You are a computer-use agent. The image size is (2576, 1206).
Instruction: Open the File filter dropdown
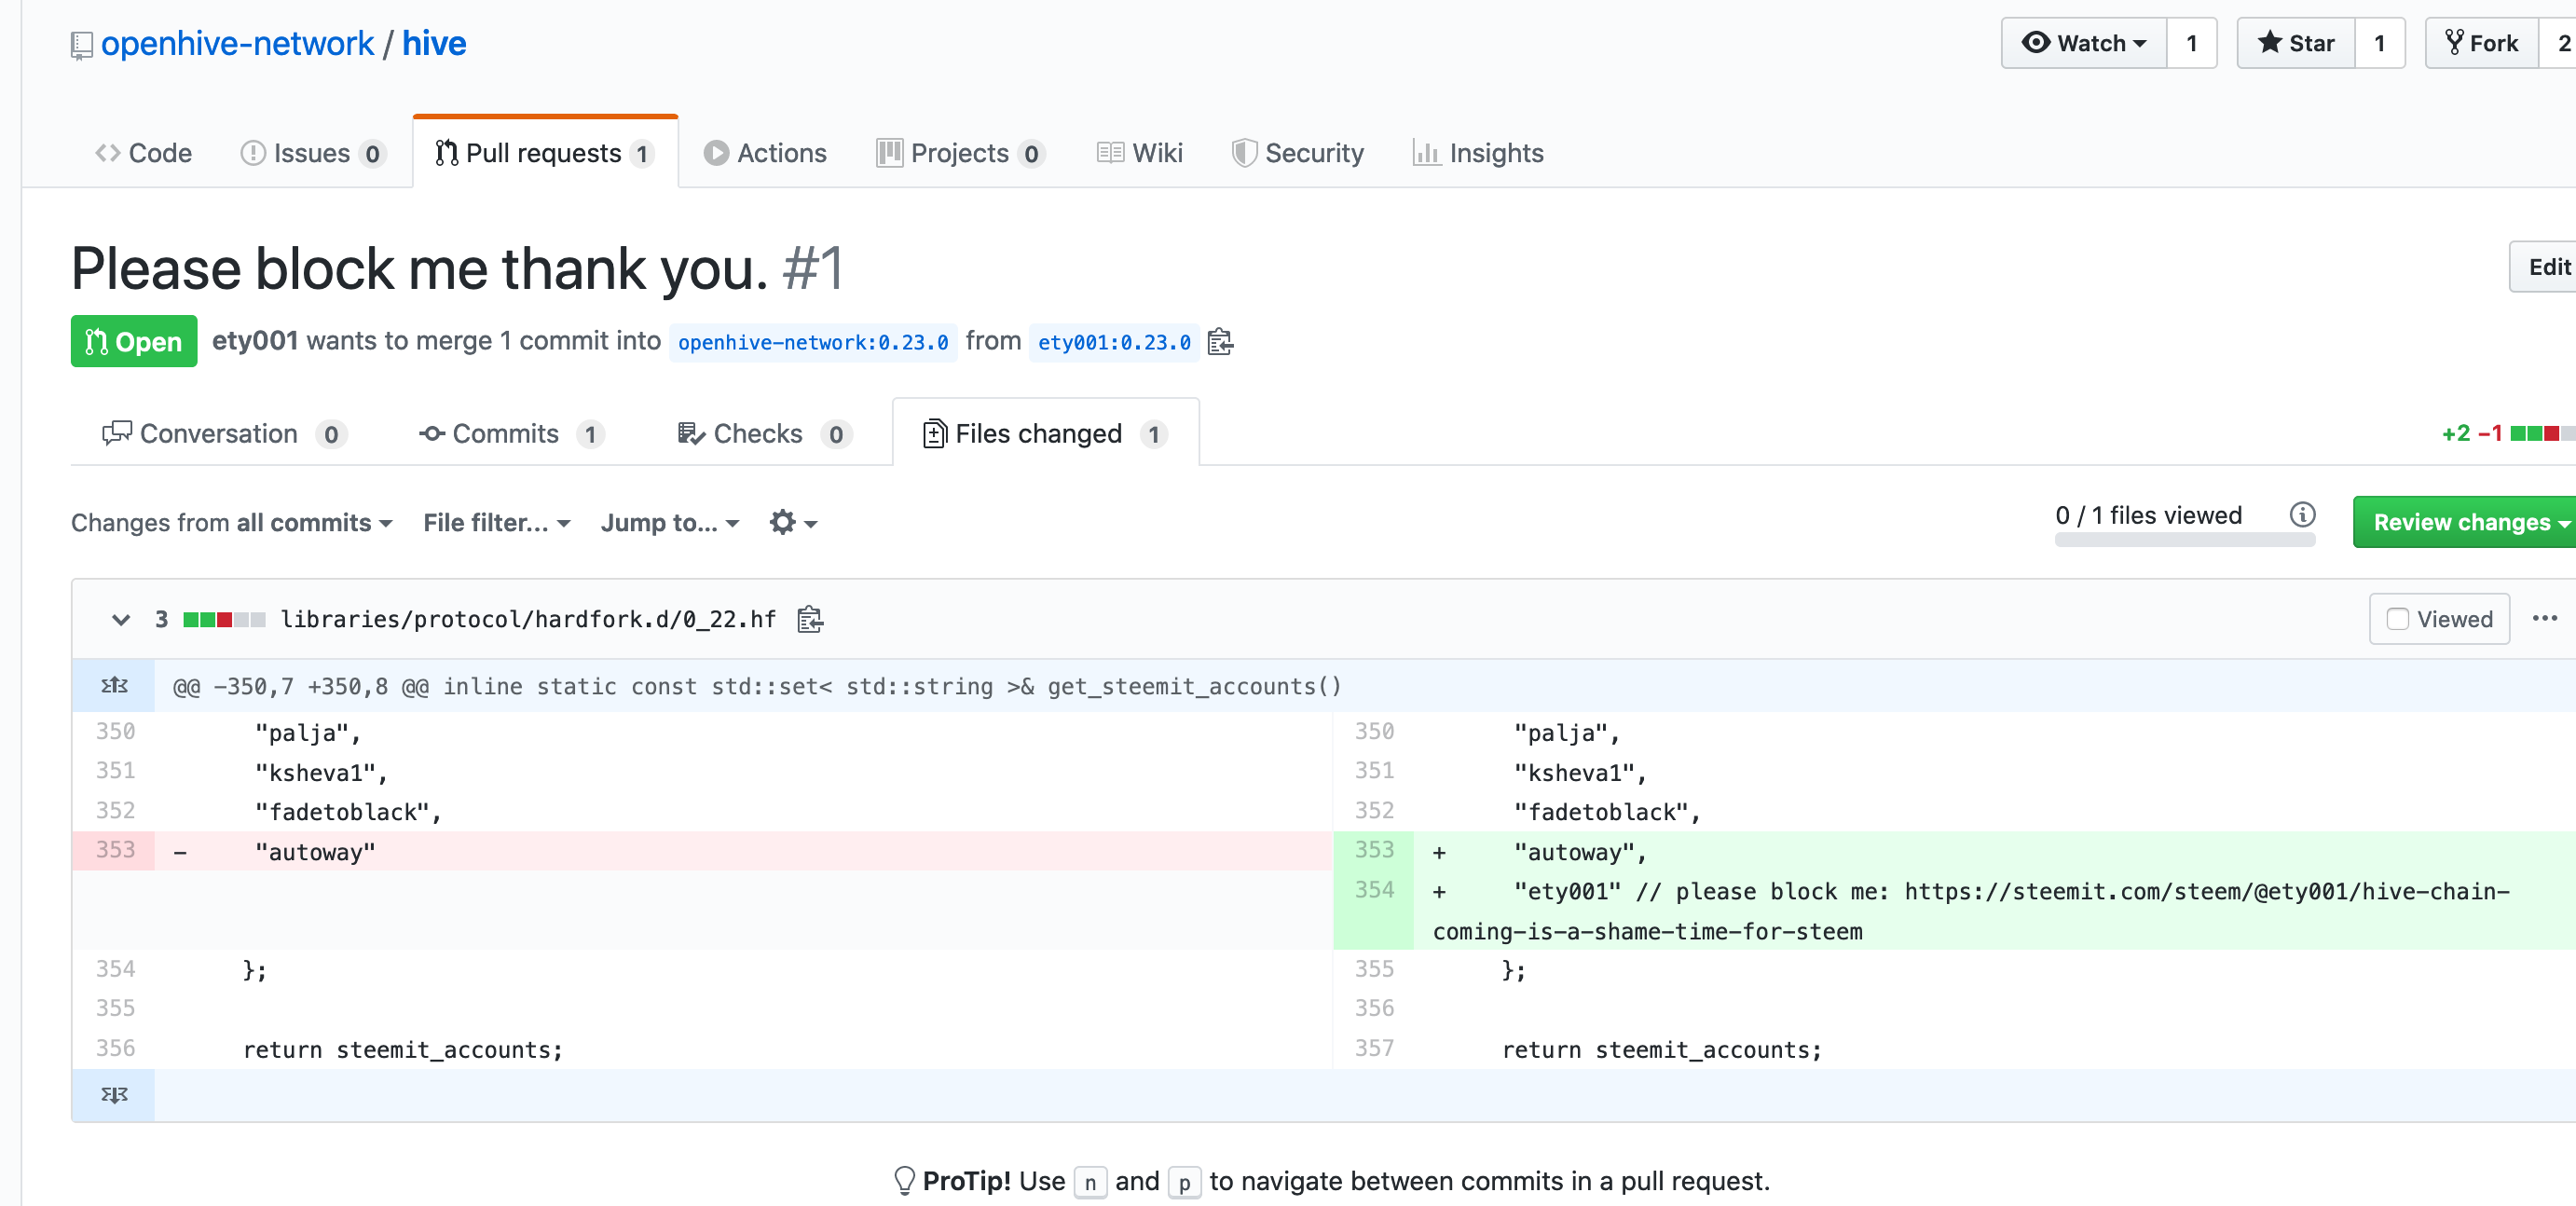pyautogui.click(x=497, y=523)
